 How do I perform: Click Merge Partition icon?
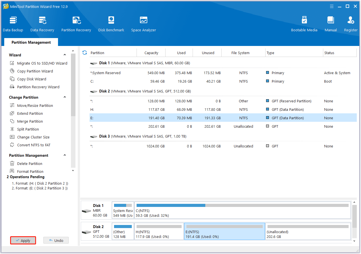[x=12, y=121]
